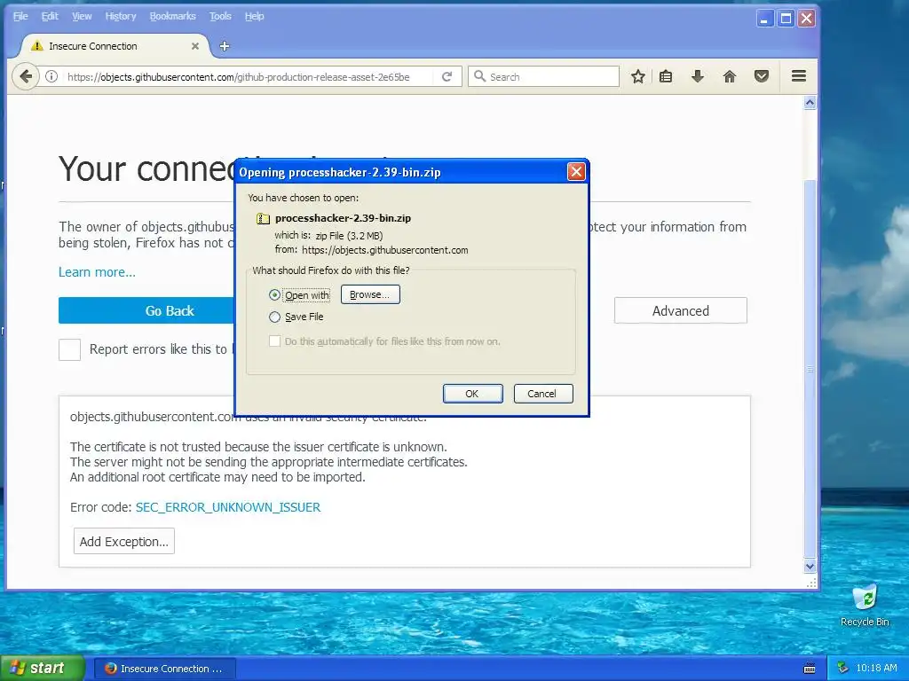This screenshot has height=681, width=909.
Task: Open the View menu
Action: tap(82, 16)
